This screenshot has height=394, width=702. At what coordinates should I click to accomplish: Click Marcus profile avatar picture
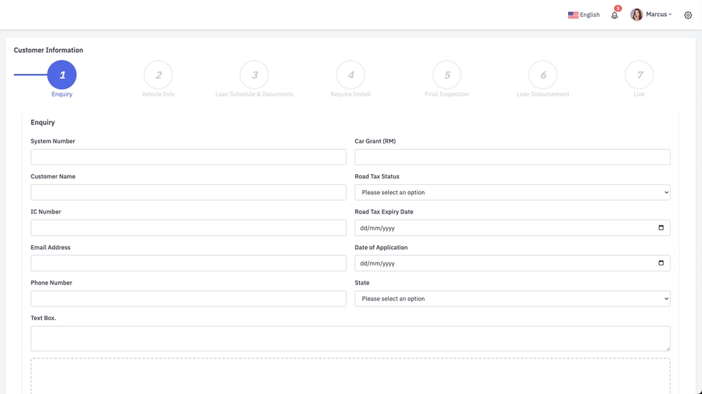coord(637,15)
